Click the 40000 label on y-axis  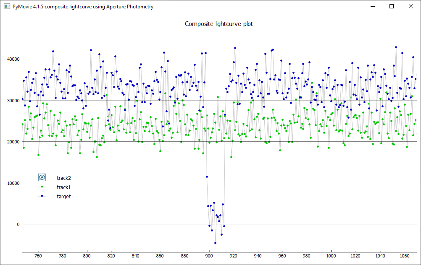tap(11, 59)
